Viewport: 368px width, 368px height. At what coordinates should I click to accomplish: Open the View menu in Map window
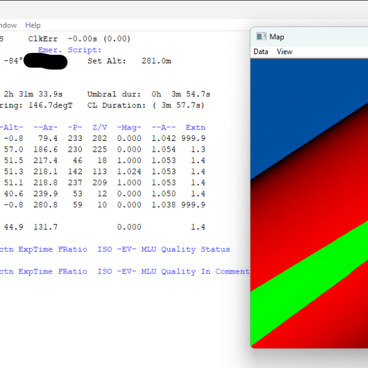click(x=284, y=52)
